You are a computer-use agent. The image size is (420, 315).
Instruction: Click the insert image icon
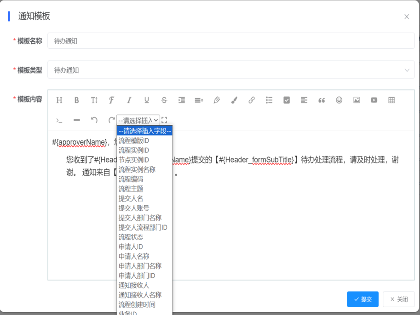[357, 100]
